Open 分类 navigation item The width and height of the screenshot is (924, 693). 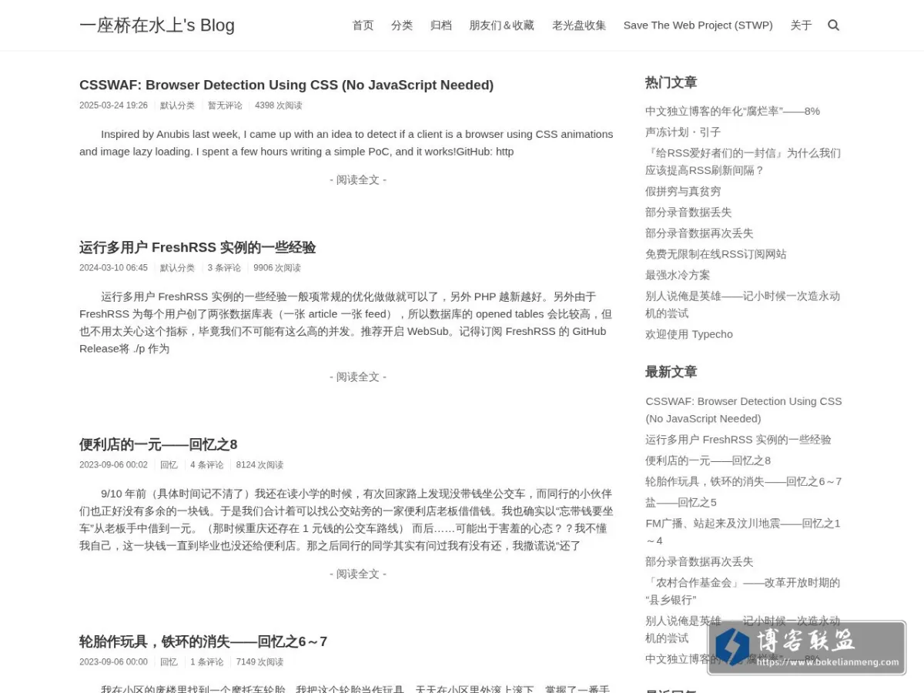(402, 25)
